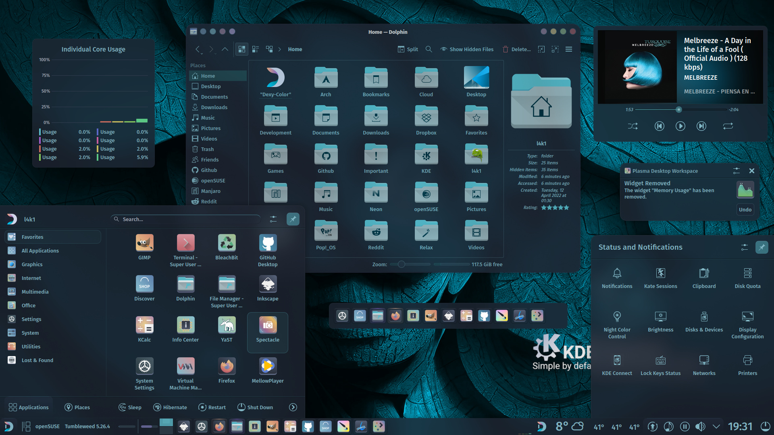The image size is (774, 435).
Task: Switch Dolphin to icons view mode
Action: [x=241, y=49]
